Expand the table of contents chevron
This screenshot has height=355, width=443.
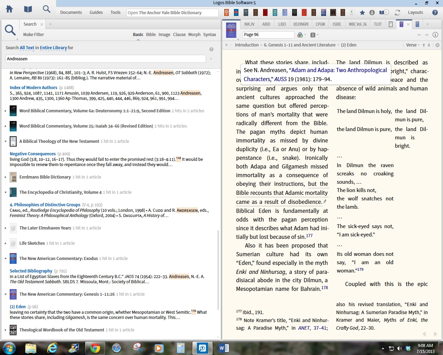(x=227, y=45)
